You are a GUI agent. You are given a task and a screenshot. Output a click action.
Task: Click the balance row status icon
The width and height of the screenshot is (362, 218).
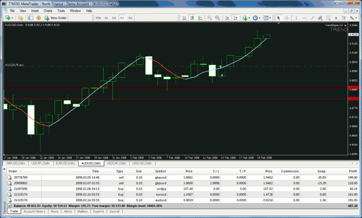[x=9, y=206]
